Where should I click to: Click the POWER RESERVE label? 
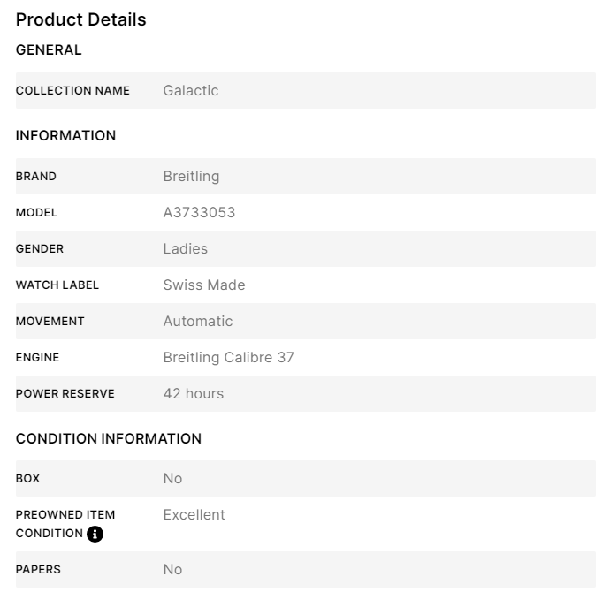pos(65,393)
